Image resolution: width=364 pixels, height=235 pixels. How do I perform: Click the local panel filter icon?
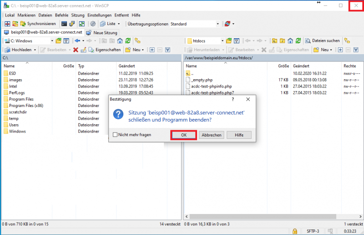tap(66, 41)
